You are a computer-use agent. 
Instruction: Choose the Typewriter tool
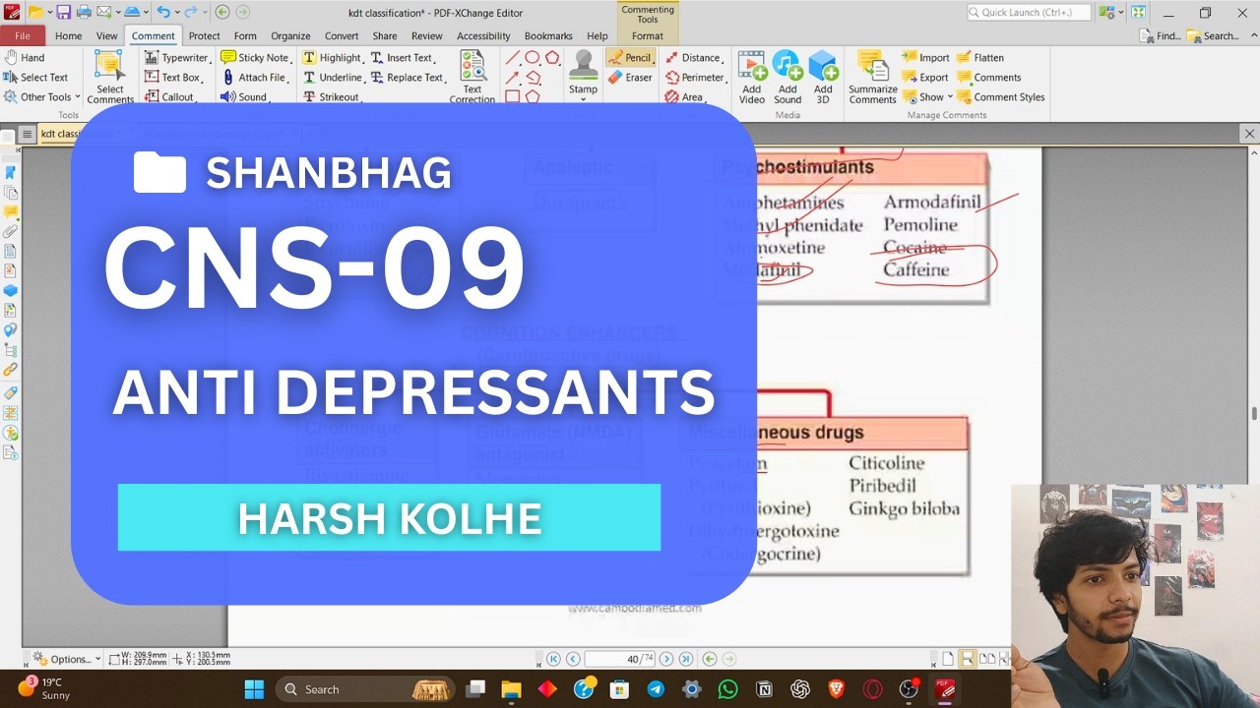177,58
